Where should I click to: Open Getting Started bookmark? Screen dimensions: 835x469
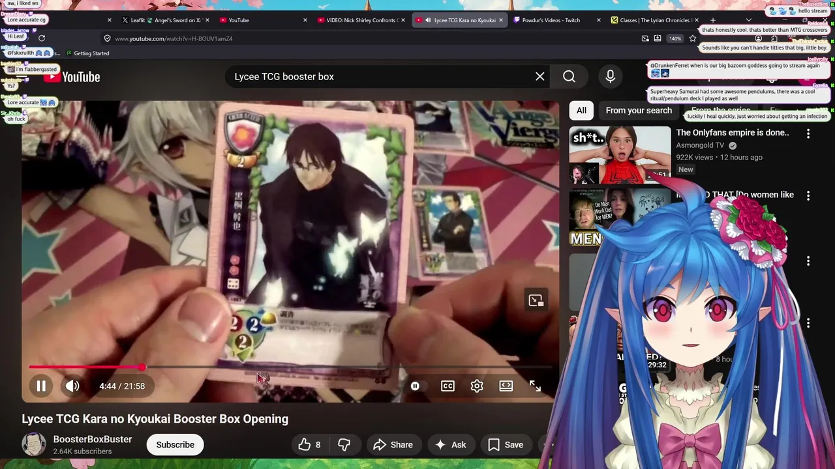click(87, 53)
